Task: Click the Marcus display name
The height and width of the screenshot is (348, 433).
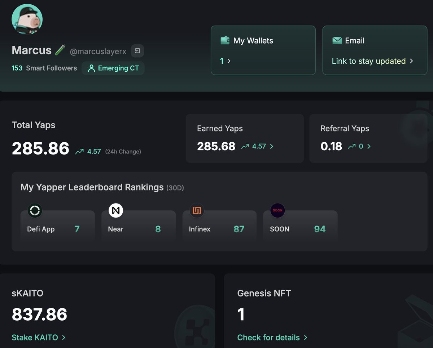Action: 32,50
